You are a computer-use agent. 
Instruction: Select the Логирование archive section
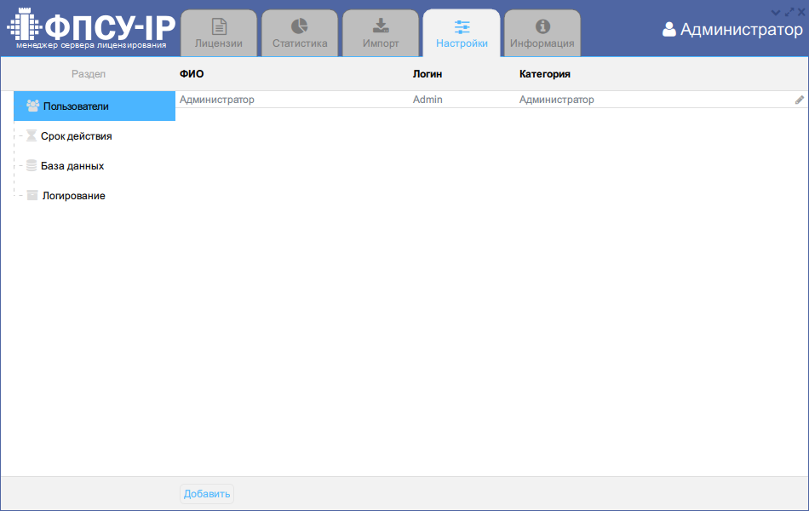point(73,196)
